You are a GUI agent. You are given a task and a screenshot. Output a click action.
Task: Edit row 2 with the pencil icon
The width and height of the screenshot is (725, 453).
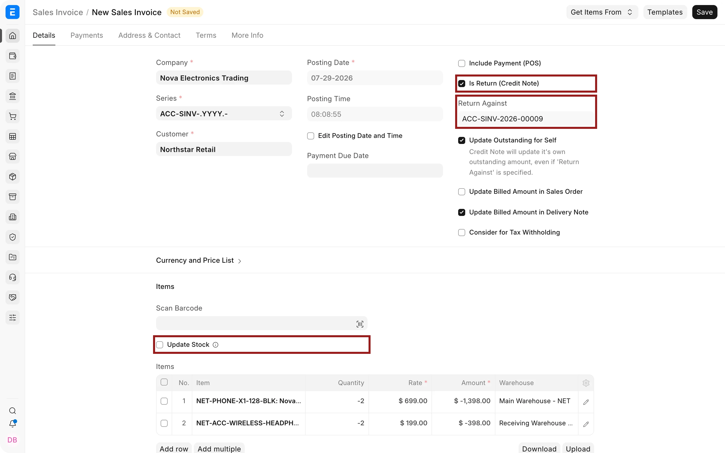(586, 424)
